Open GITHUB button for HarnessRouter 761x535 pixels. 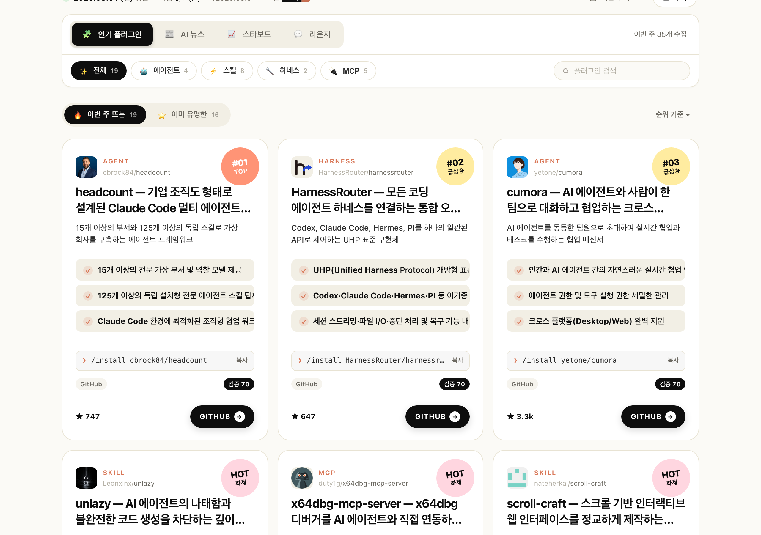point(438,417)
